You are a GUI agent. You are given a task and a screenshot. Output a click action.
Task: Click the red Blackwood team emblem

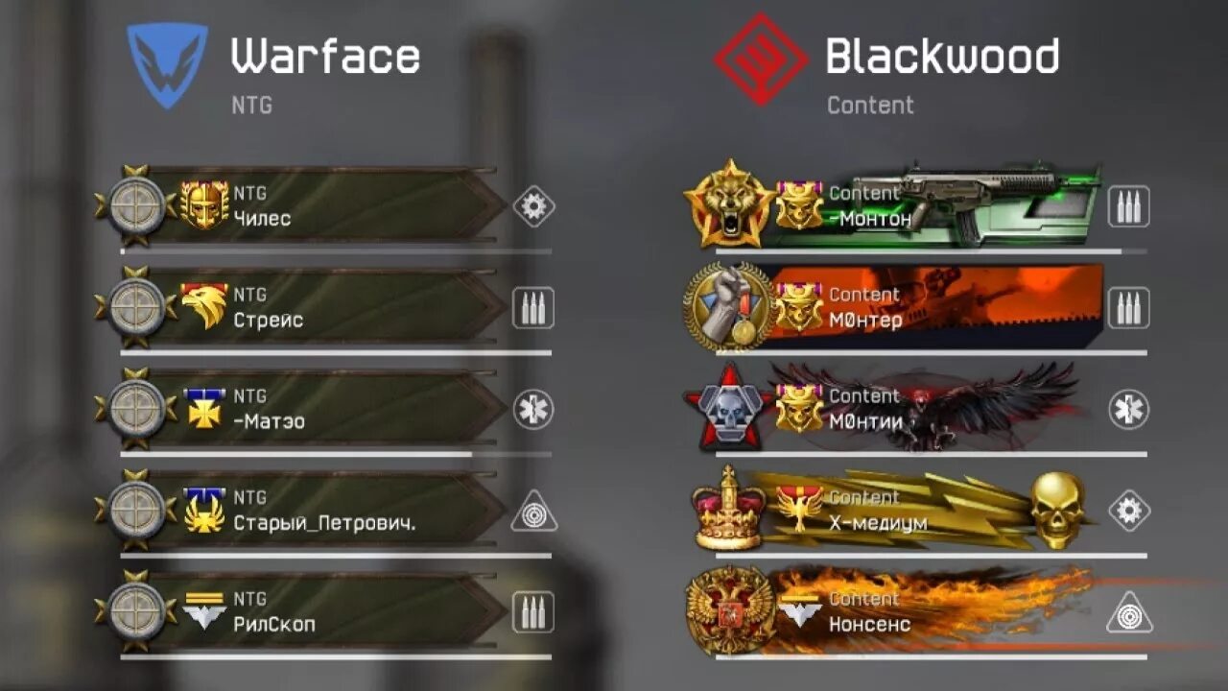pos(761,60)
